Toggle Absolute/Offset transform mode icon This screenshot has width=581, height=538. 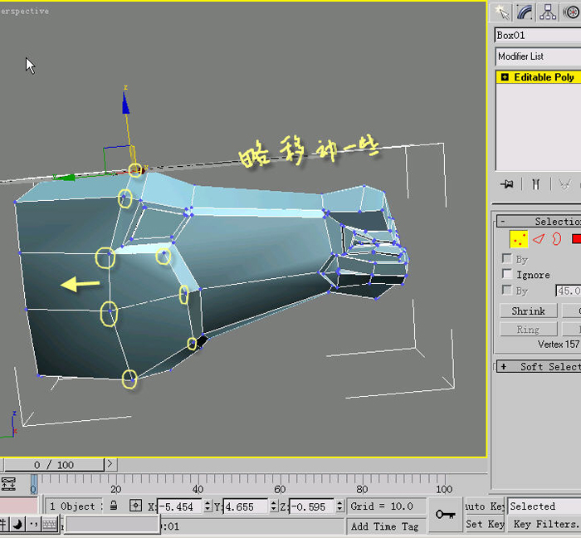[x=135, y=506]
